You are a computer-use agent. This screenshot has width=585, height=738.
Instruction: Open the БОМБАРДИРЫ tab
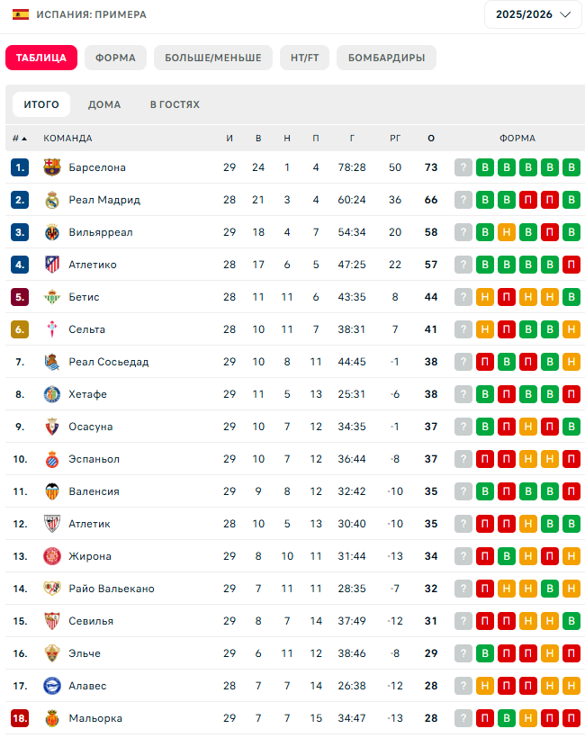386,58
